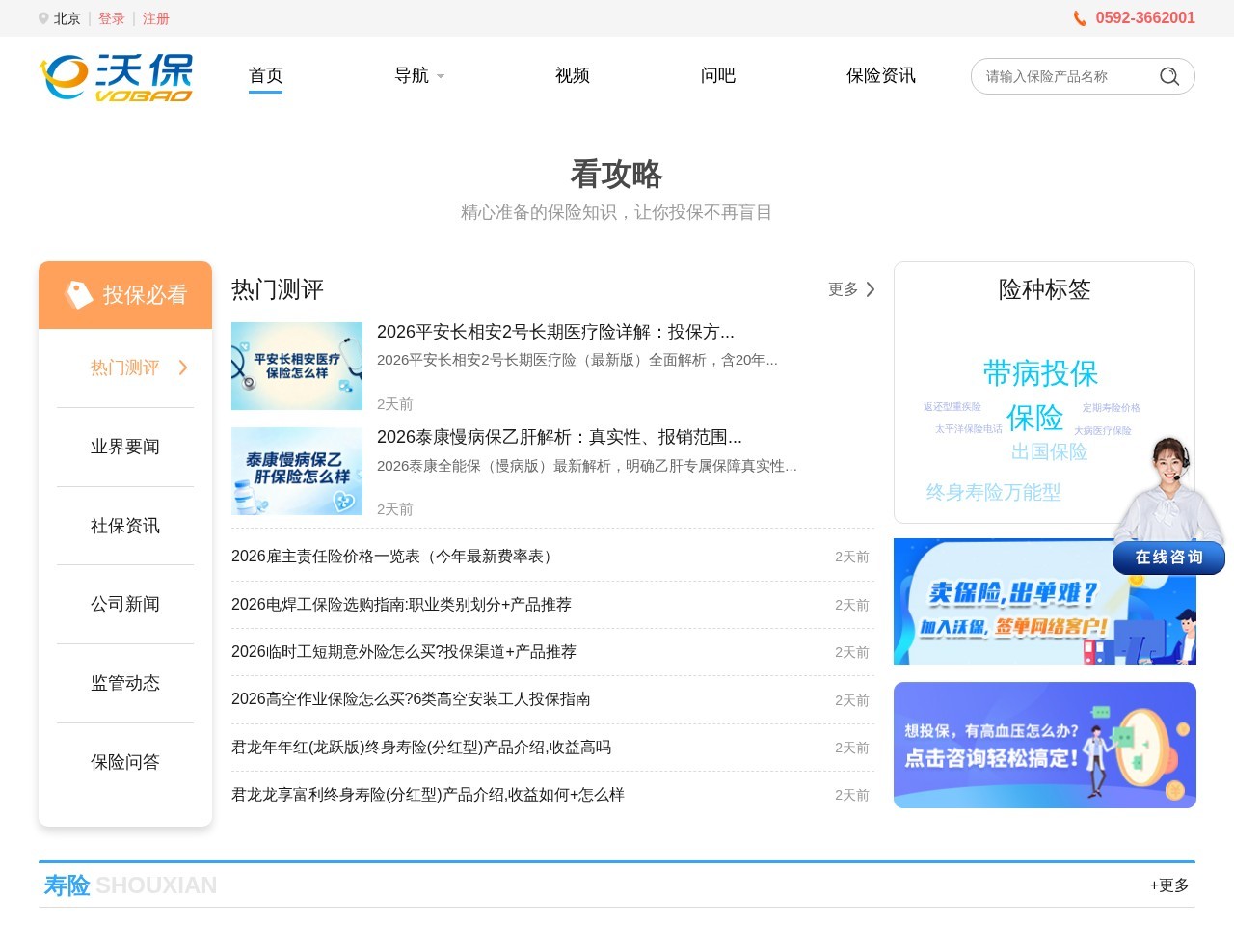Viewport: 1234px width, 926px height.
Task: Click the tag icon on 投保必看 header
Action: (80, 292)
